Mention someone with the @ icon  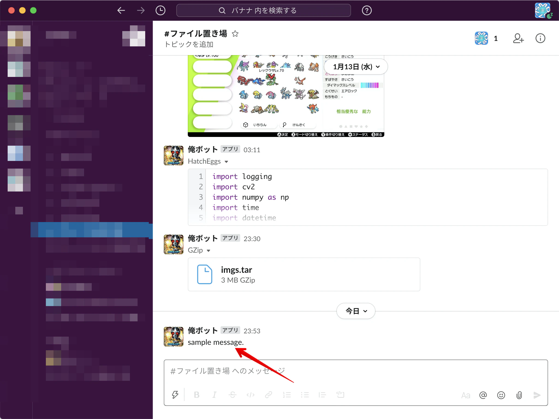pyautogui.click(x=483, y=395)
